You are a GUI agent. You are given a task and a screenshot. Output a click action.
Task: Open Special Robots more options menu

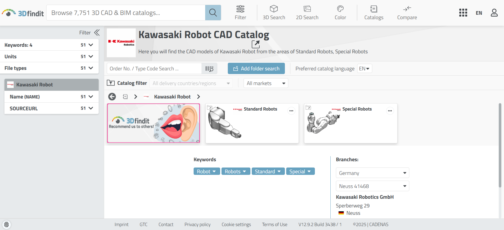390,111
